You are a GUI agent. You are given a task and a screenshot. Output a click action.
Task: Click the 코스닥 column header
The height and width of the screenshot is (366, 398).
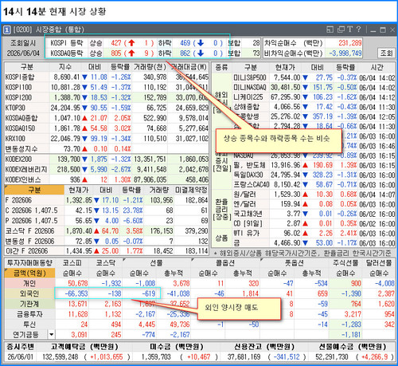(x=105, y=263)
